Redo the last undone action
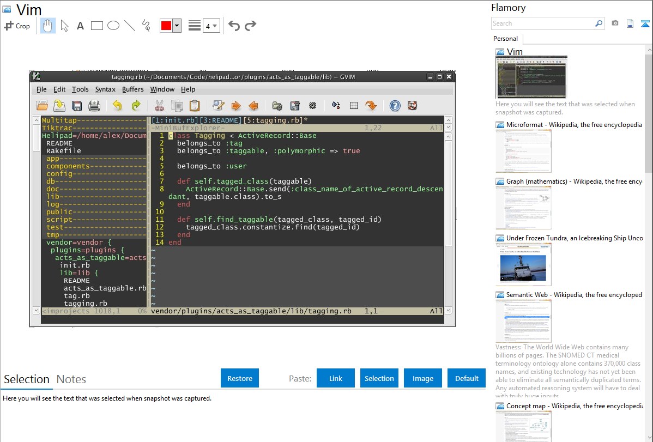Viewport: 653px width, 442px height. tap(251, 26)
